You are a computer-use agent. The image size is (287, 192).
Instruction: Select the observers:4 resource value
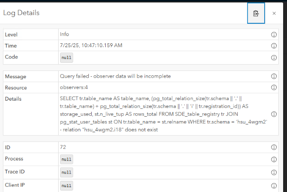tap(74, 87)
